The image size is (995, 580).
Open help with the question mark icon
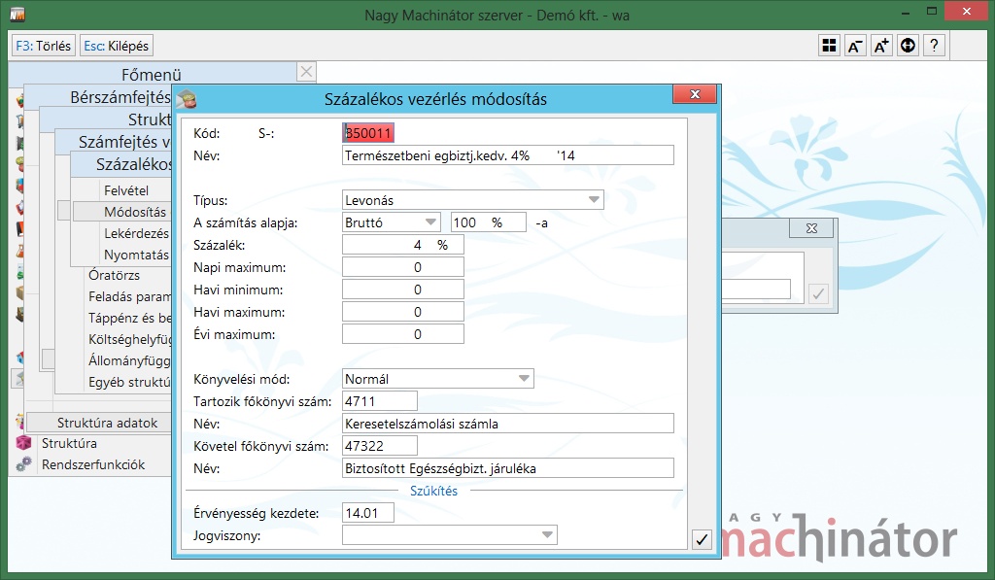[934, 46]
